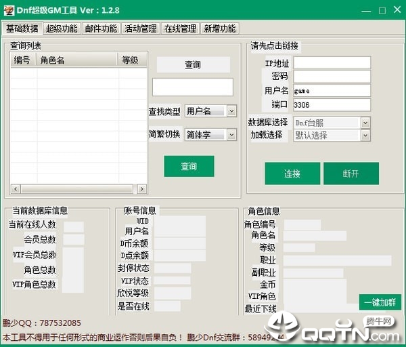Click into the IP地址 input field
Screen dimensions: 406x347
click(332, 63)
